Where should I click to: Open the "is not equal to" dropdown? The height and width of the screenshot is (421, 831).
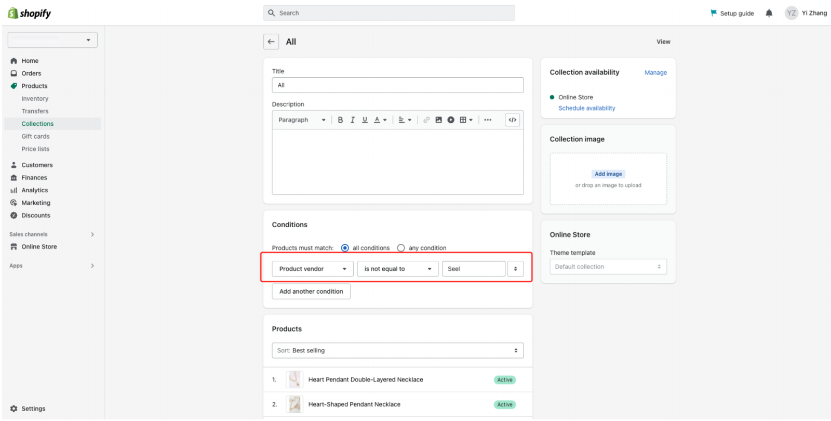coord(397,269)
